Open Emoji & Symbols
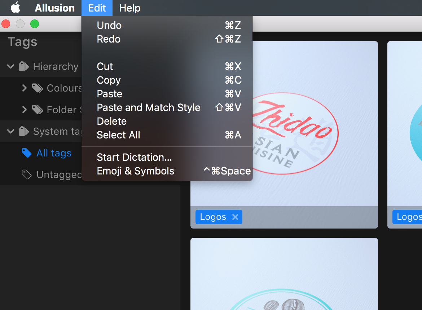Screen dimensions: 422x310 tap(135, 171)
